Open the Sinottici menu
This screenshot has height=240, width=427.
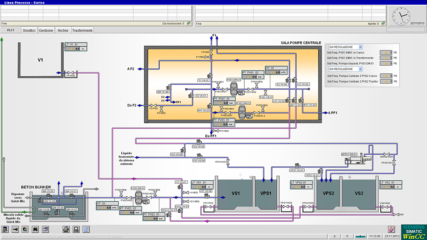point(29,30)
